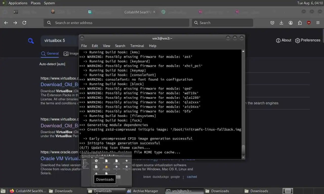This screenshot has height=194, width=324.
Task: Close the CollabVM SearXNG browser tab
Action: pyautogui.click(x=154, y=12)
